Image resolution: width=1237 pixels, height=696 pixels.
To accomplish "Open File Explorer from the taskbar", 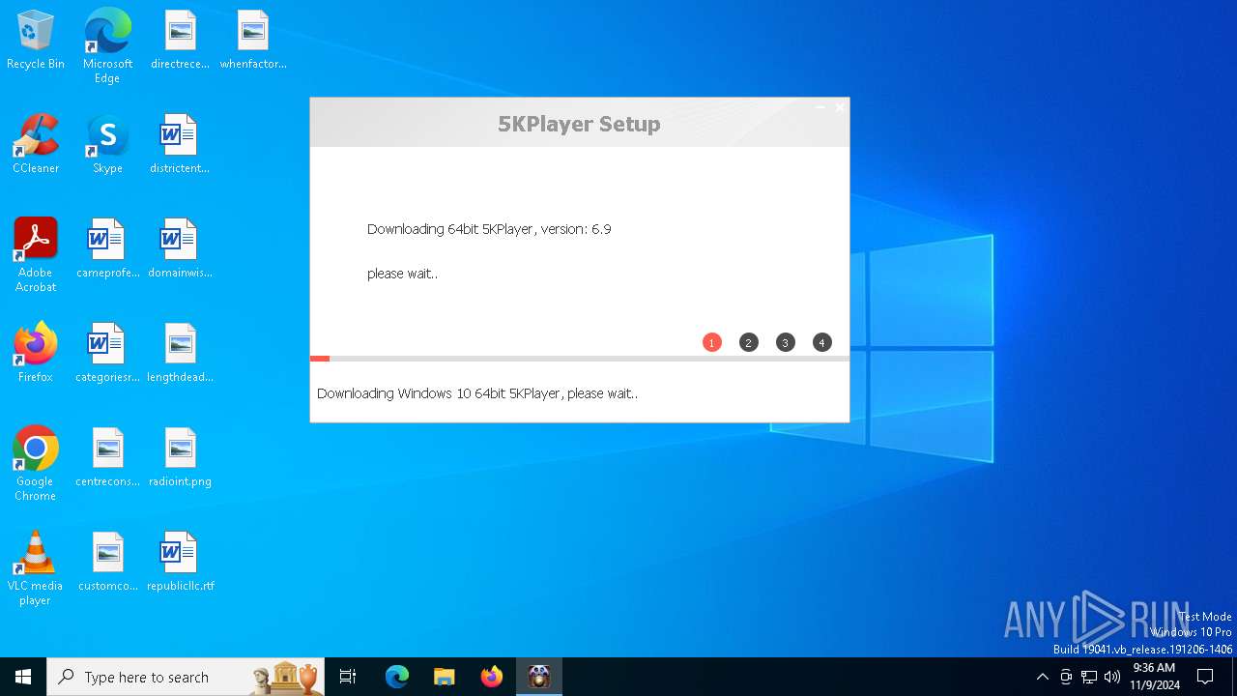I will click(x=445, y=677).
